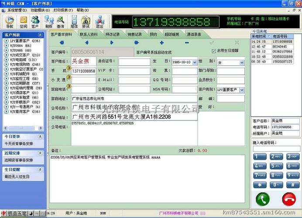The width and height of the screenshot is (302, 218).
Task: Go to first record with double-left arrow
Action: (62, 43)
